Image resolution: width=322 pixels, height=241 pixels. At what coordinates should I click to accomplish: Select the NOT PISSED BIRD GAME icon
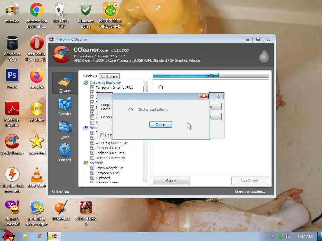110,15
